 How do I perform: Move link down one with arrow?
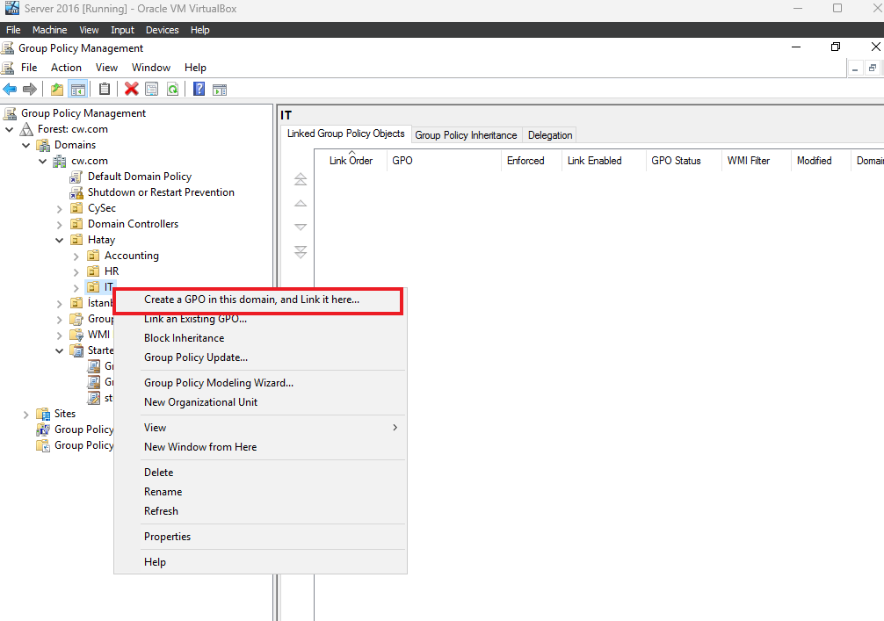pos(301,227)
